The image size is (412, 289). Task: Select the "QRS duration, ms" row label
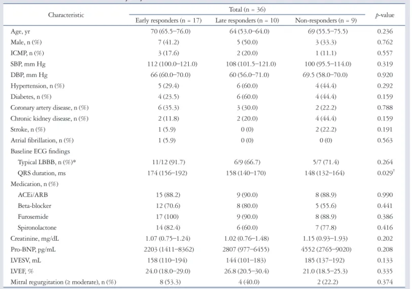click(x=42, y=173)
